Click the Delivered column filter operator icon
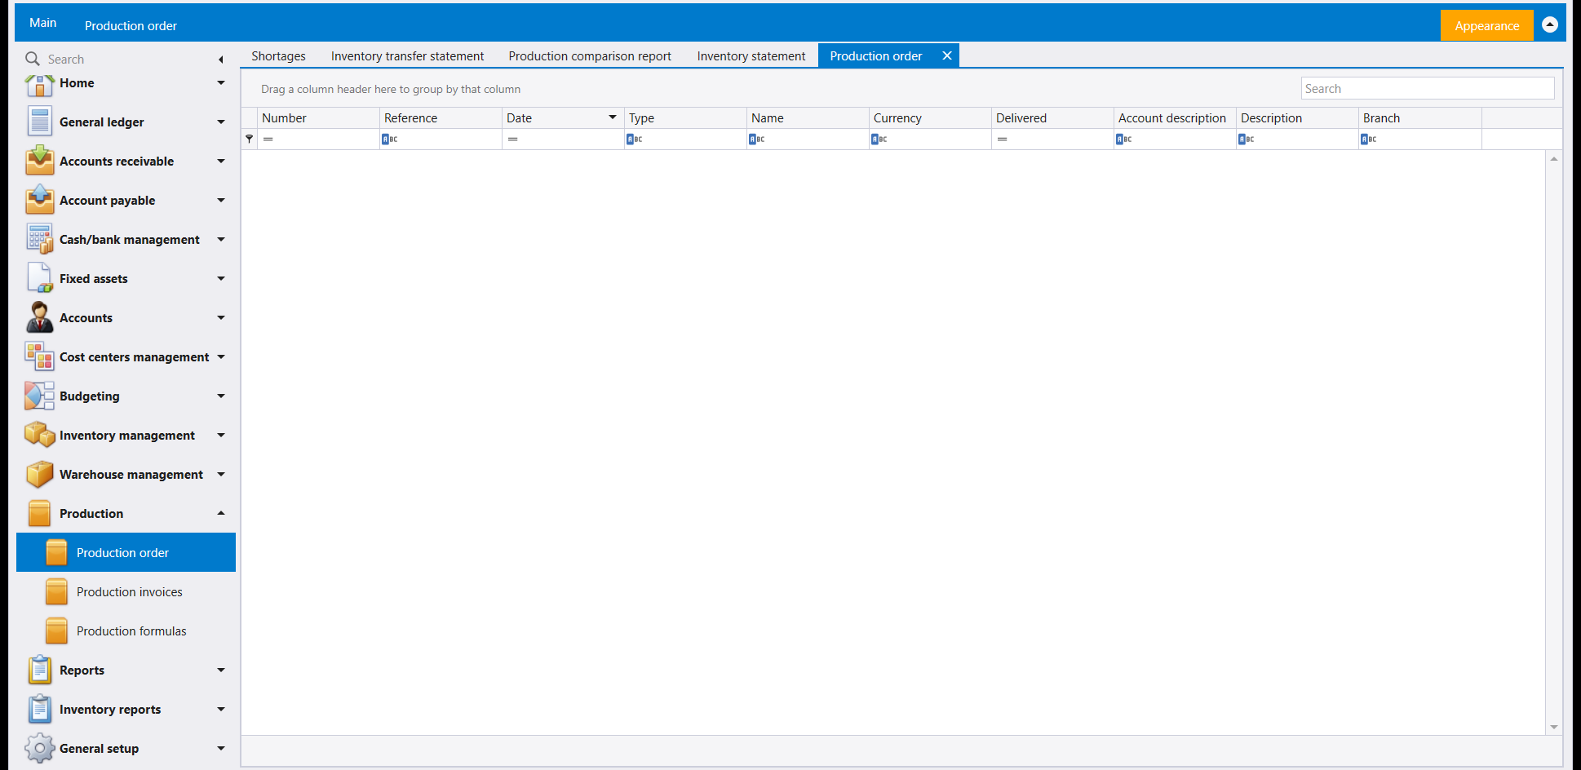Image resolution: width=1581 pixels, height=770 pixels. click(1002, 139)
